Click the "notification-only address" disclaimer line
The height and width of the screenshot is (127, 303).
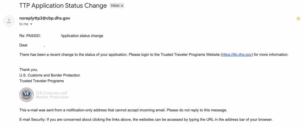point(123,110)
